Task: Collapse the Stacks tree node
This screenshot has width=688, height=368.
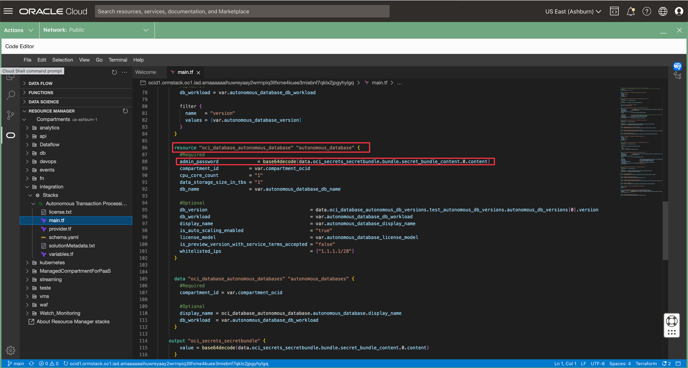Action: [x=30, y=195]
